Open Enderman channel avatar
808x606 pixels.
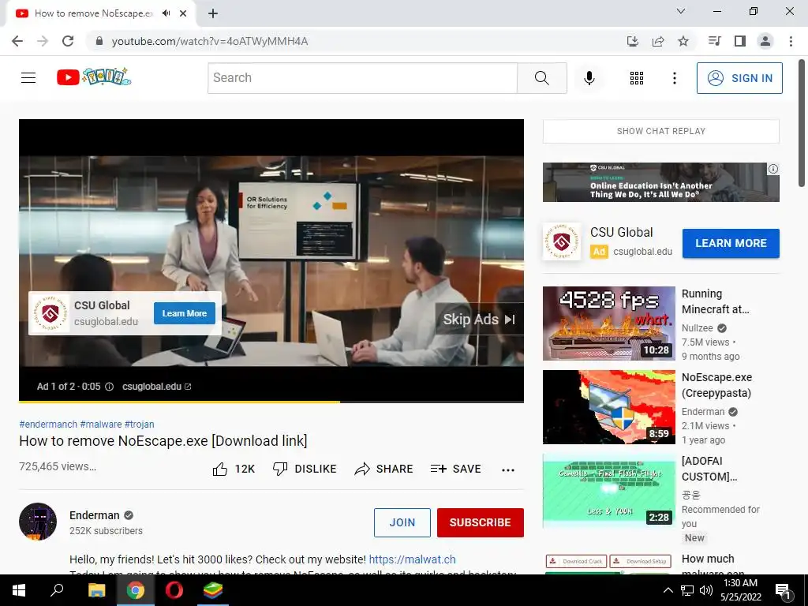38,522
